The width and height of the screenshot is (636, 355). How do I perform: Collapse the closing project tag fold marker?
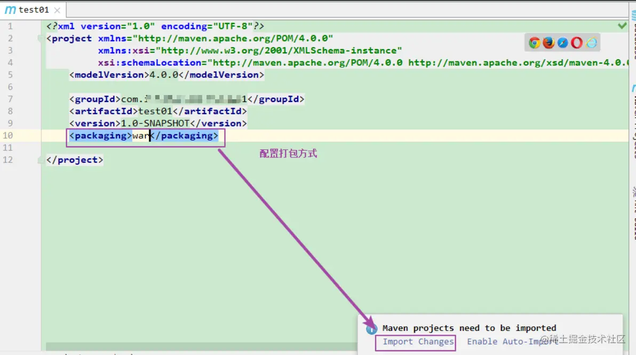pos(40,160)
